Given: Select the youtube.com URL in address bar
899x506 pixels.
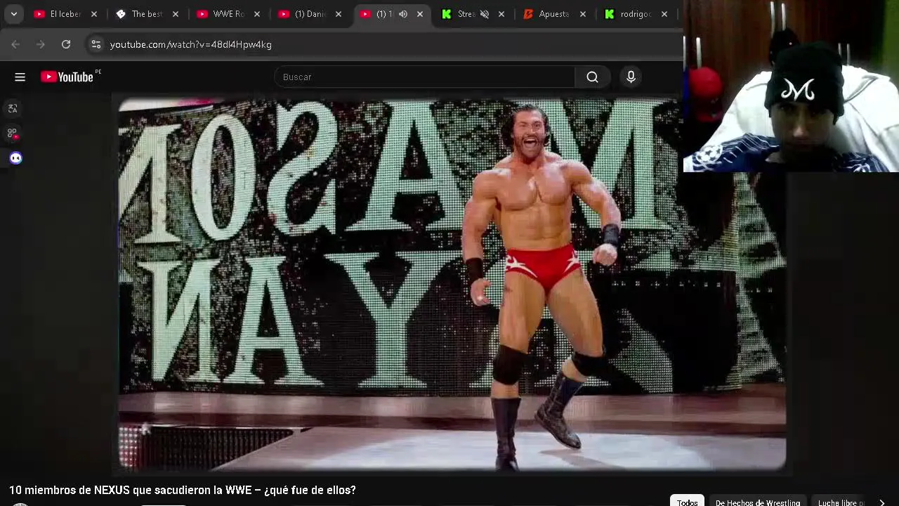Looking at the screenshot, I should (191, 44).
